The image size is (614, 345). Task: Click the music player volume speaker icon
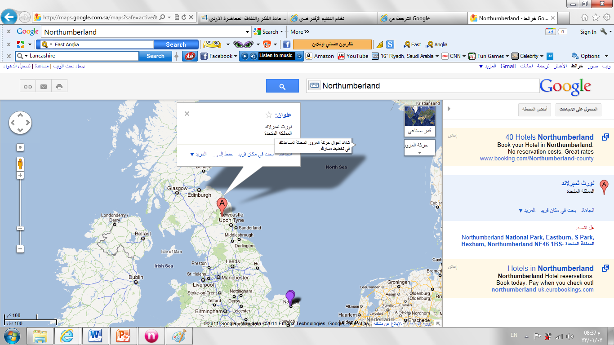click(x=254, y=56)
